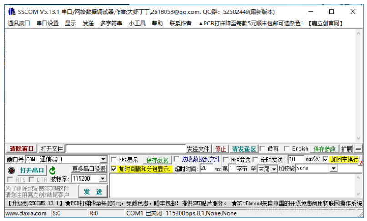Viewport: 367px width, 221px height.
Task: Click the file path input field
Action: [x=126, y=149]
